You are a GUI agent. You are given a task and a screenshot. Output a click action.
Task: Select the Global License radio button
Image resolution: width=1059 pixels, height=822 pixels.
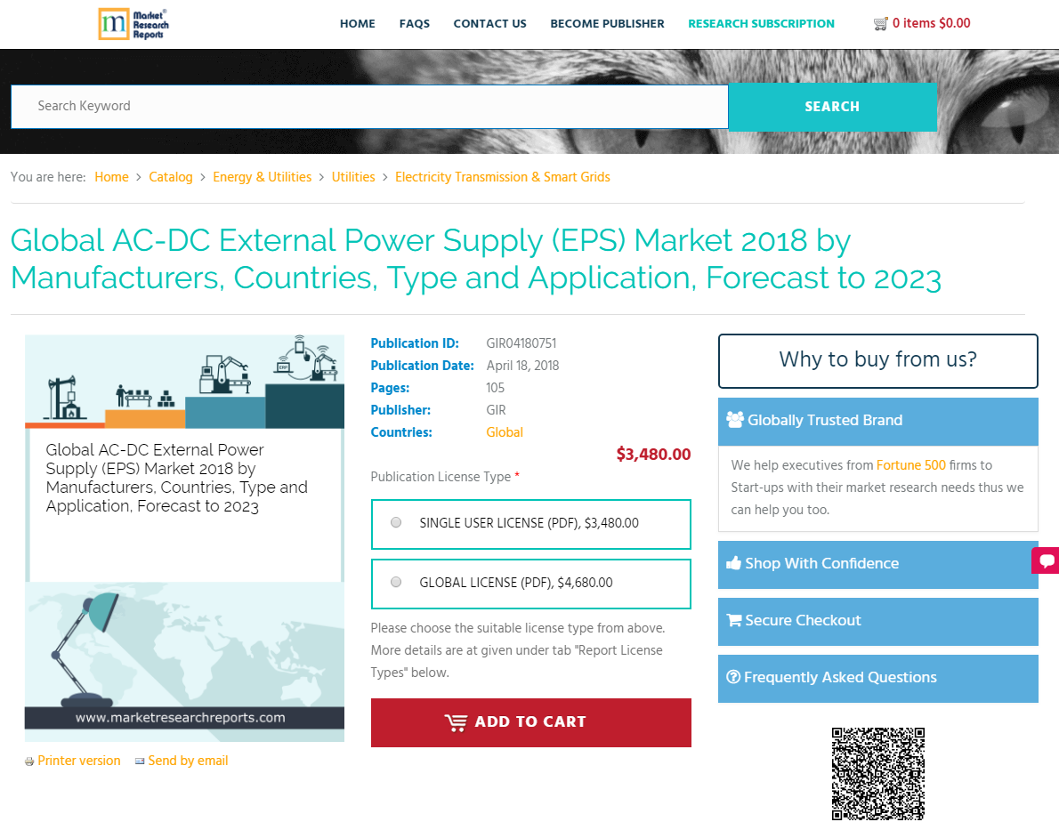pos(395,582)
